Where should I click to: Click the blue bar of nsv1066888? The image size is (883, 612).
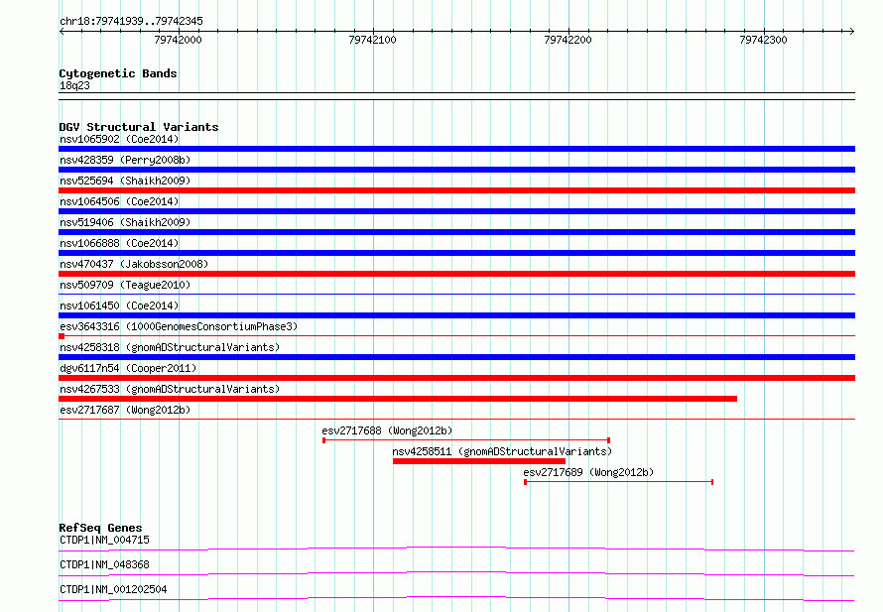click(x=456, y=253)
